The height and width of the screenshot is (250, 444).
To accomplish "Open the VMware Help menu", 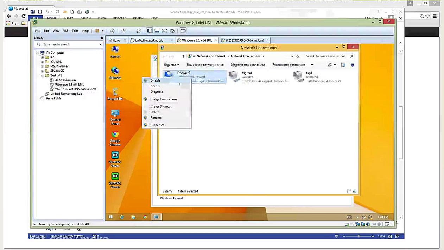I will click(x=85, y=31).
